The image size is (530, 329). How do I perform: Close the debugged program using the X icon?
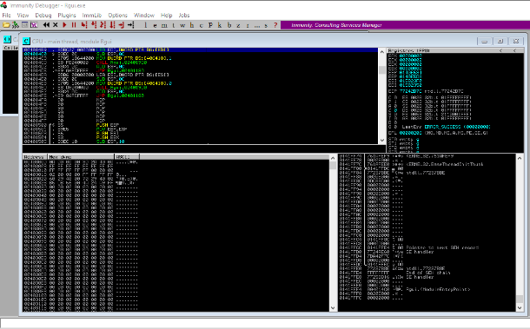[x=56, y=25]
